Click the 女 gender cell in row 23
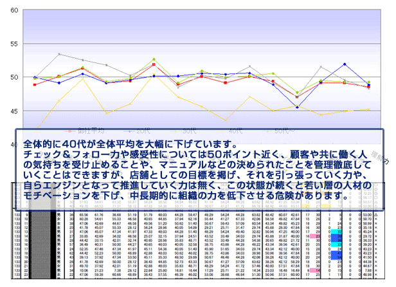The width and height of the screenshot is (396, 287). pos(59,275)
